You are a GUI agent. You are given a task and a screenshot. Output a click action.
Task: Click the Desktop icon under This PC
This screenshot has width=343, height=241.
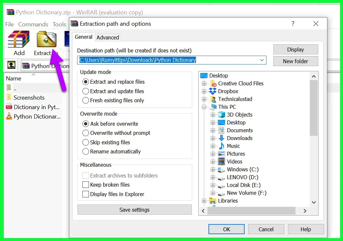tap(222, 122)
